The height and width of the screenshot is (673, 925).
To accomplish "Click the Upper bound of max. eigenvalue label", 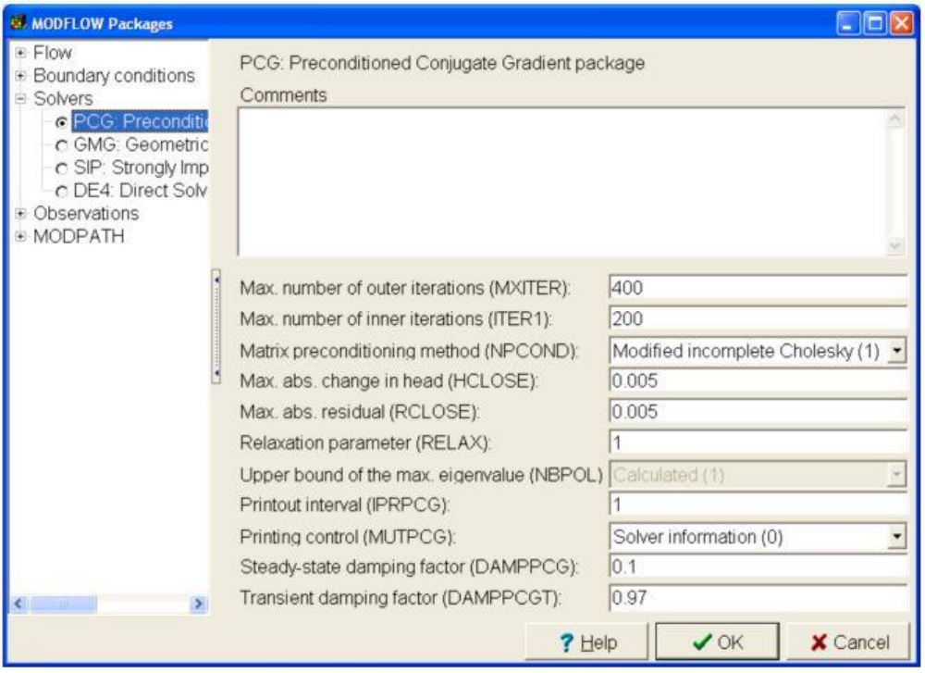I will tap(421, 475).
